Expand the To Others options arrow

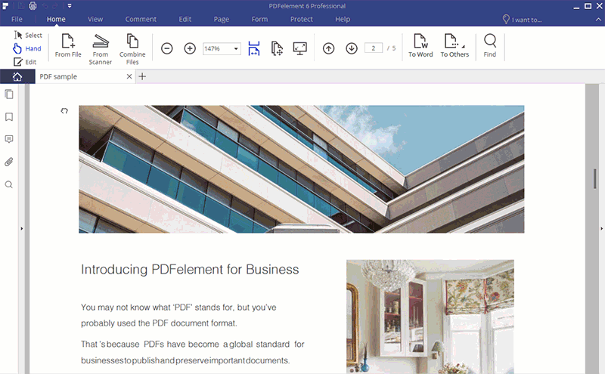click(x=464, y=46)
